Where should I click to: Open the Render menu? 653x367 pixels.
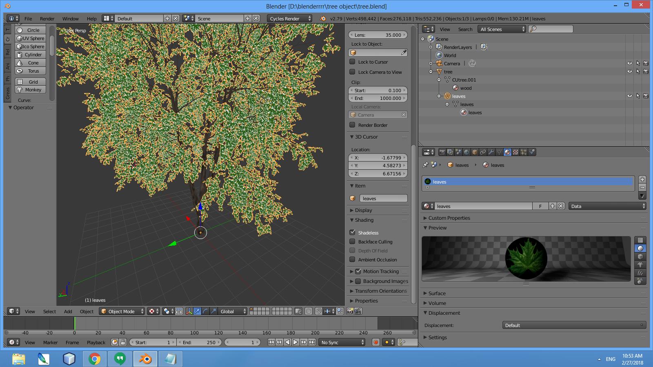pos(47,18)
